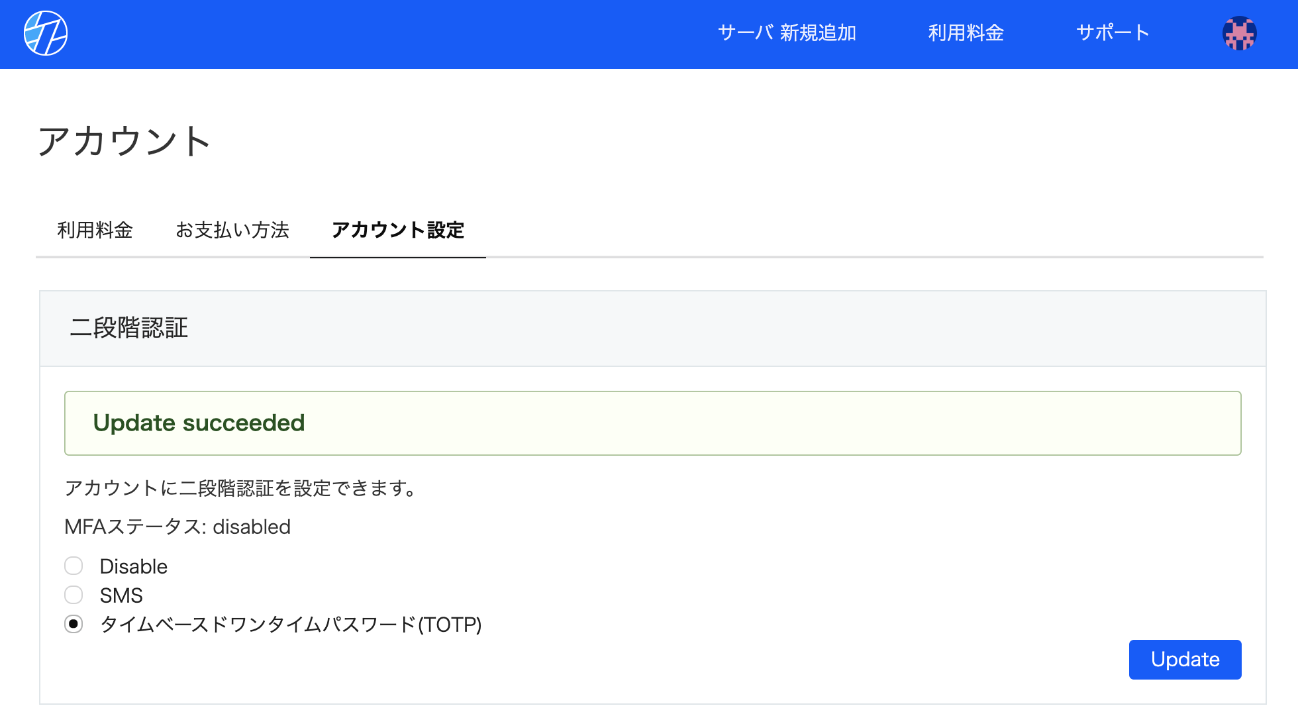Click the アカウント page heading
Viewport: 1298px width, 716px height.
[x=125, y=141]
